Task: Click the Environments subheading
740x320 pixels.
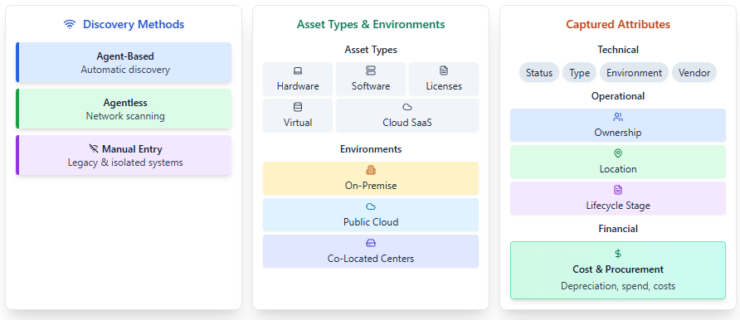Action: [x=371, y=149]
